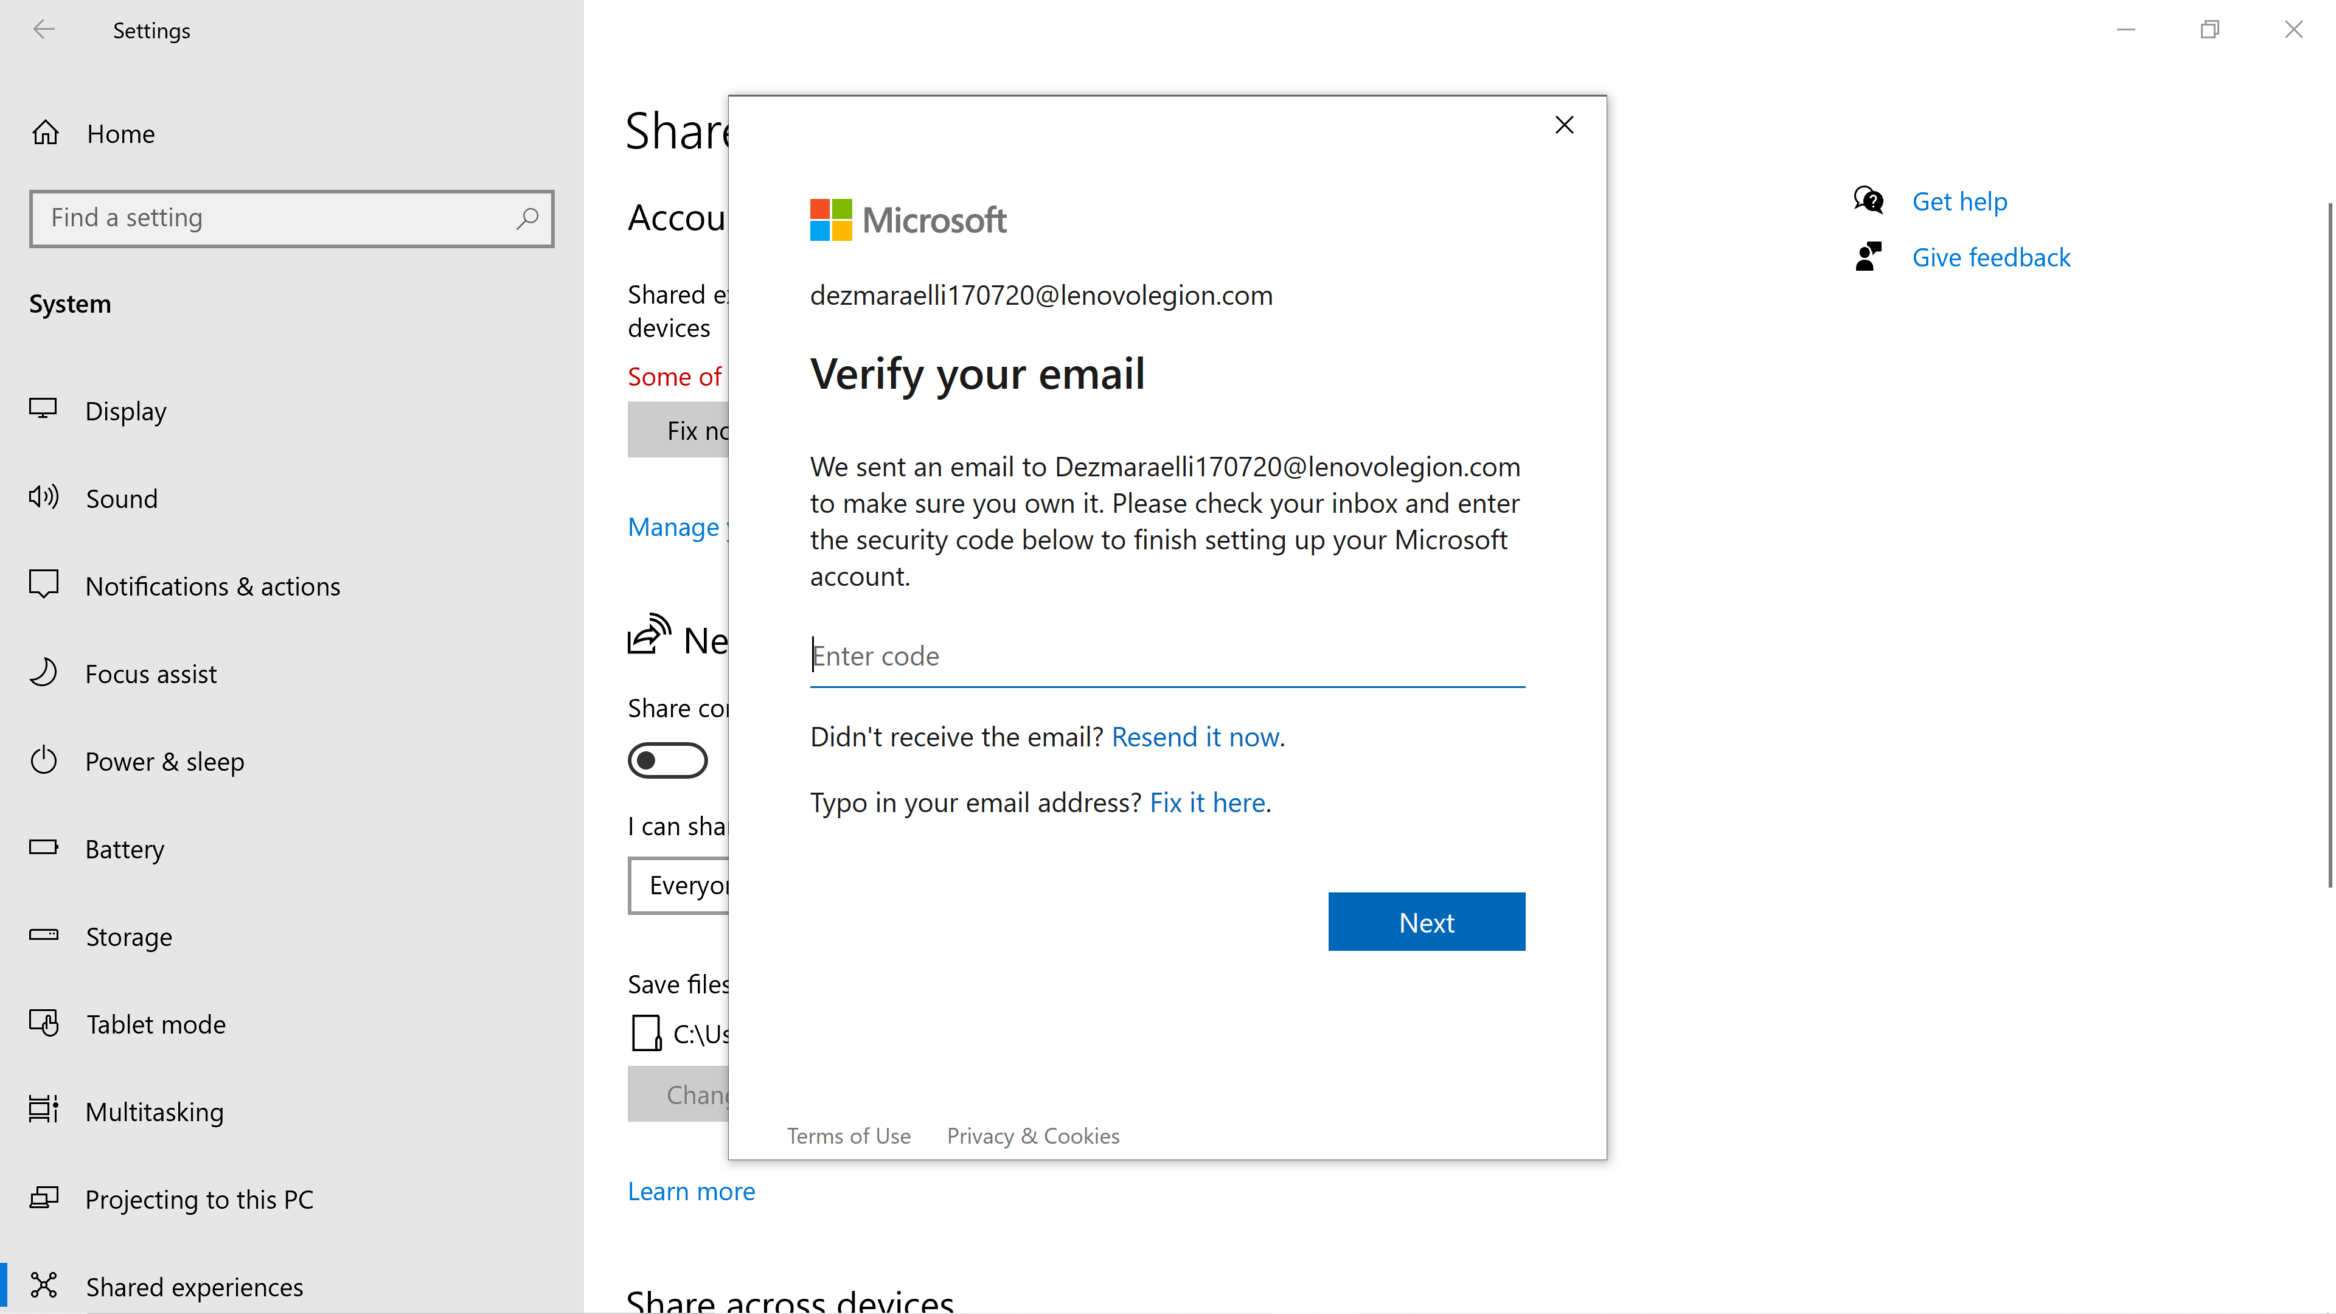Open the Tablet mode icon
Image resolution: width=2336 pixels, height=1314 pixels.
[x=43, y=1023]
